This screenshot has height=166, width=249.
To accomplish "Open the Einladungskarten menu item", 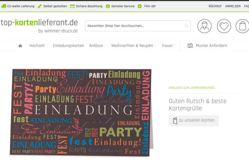I will coord(68,46).
